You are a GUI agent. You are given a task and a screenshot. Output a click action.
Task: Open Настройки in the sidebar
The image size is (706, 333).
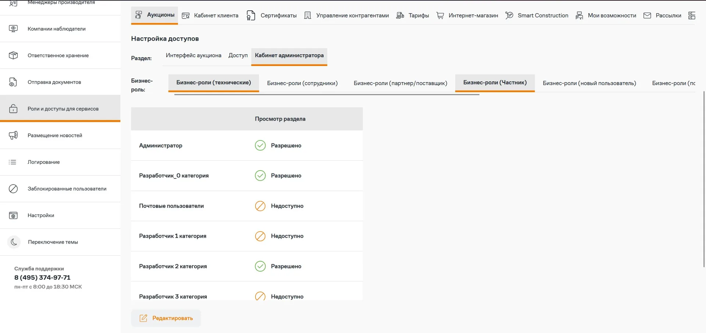click(60, 215)
